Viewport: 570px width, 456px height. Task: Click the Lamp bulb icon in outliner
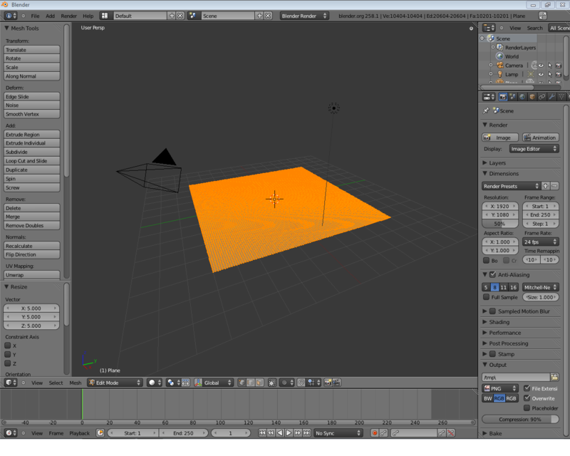pos(500,74)
